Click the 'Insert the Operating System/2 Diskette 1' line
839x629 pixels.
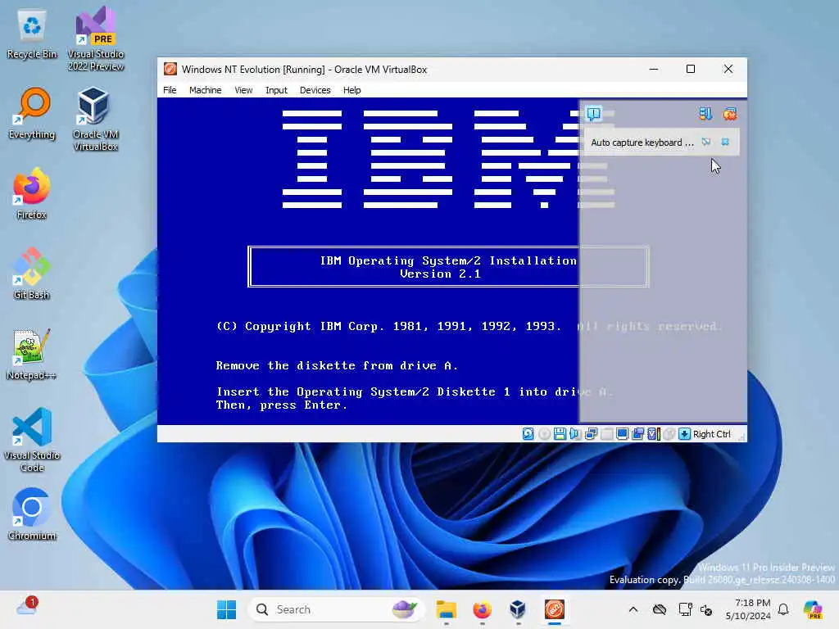(415, 391)
